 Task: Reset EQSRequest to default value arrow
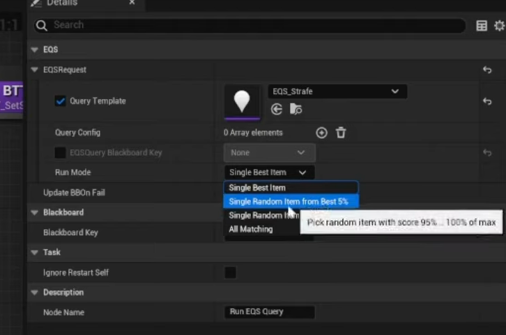tap(487, 70)
